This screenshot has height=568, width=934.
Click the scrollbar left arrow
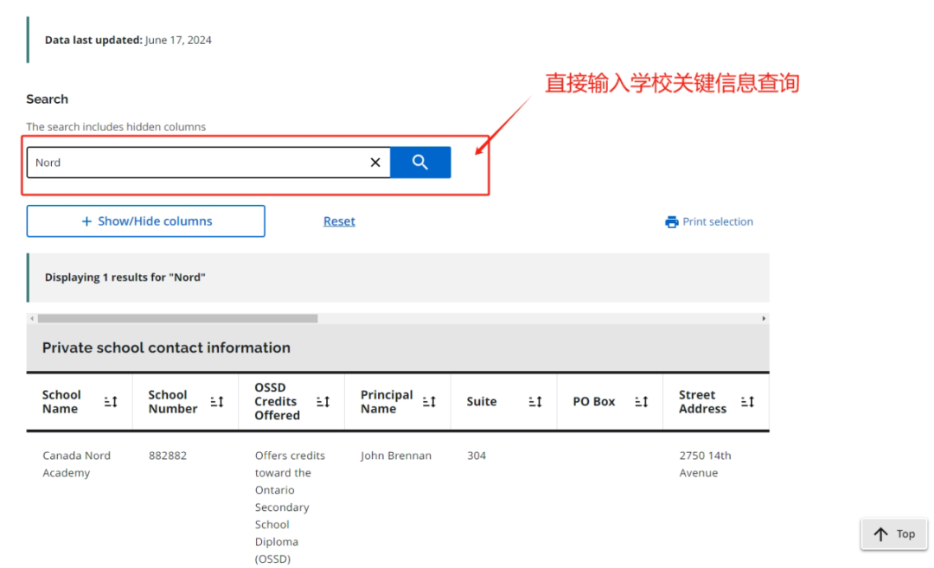[32, 318]
